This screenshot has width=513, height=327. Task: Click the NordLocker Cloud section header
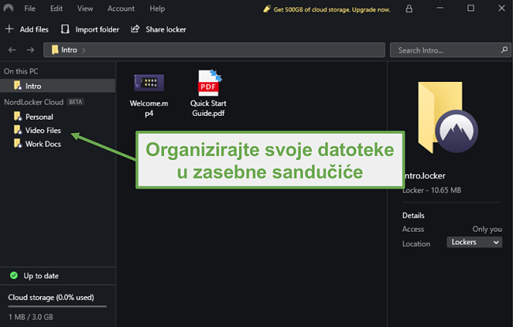click(x=34, y=102)
